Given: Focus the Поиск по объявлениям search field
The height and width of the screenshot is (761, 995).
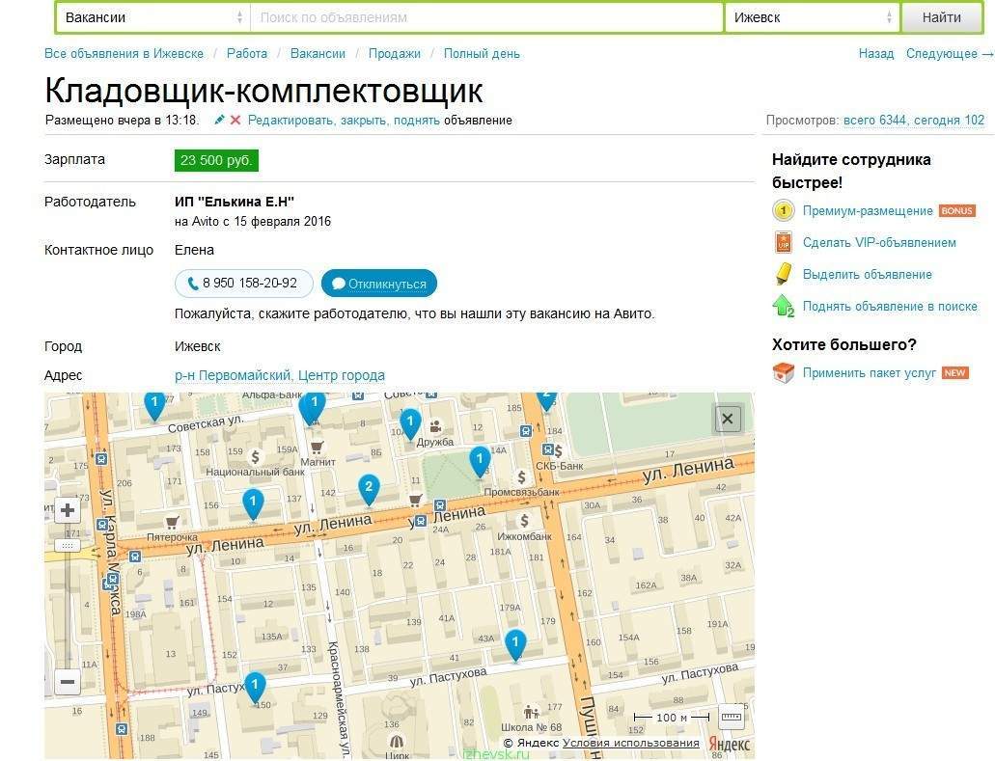Looking at the screenshot, I should pos(486,17).
